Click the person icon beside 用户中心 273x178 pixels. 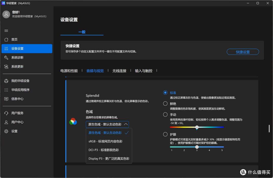pos(6,122)
